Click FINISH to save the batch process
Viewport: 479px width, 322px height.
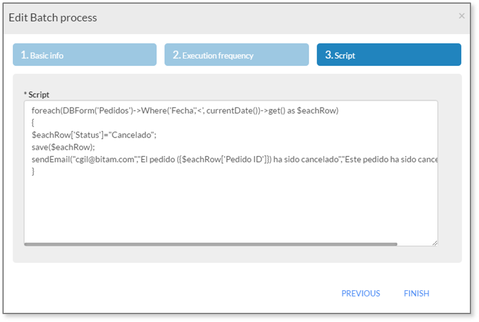[x=417, y=293]
